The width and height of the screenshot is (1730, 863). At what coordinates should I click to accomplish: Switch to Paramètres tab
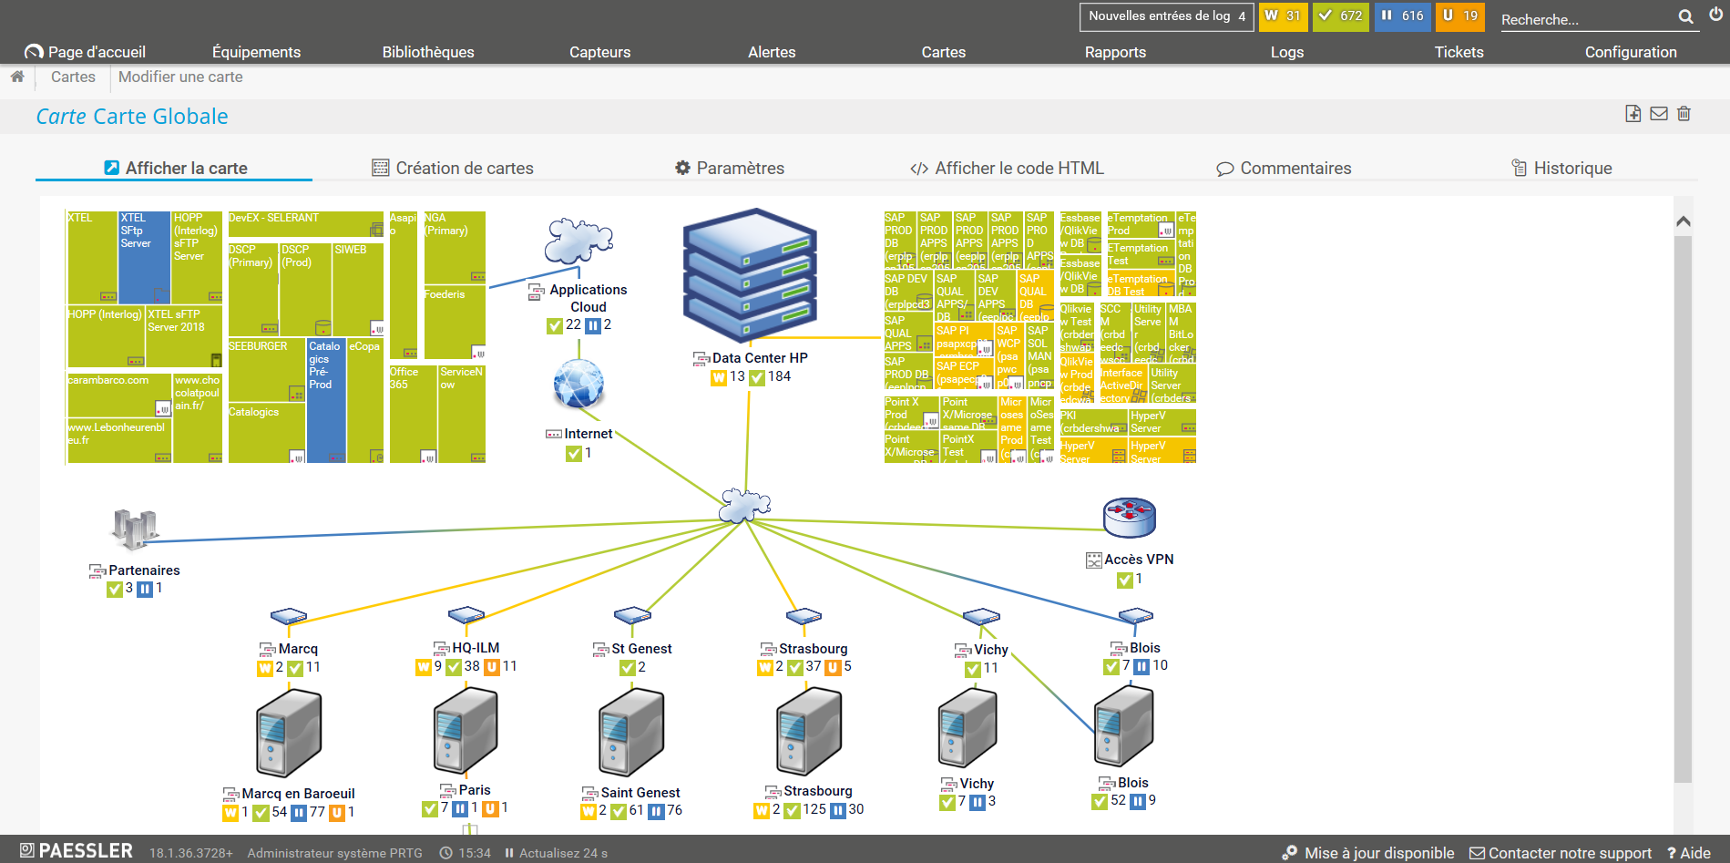pyautogui.click(x=729, y=168)
